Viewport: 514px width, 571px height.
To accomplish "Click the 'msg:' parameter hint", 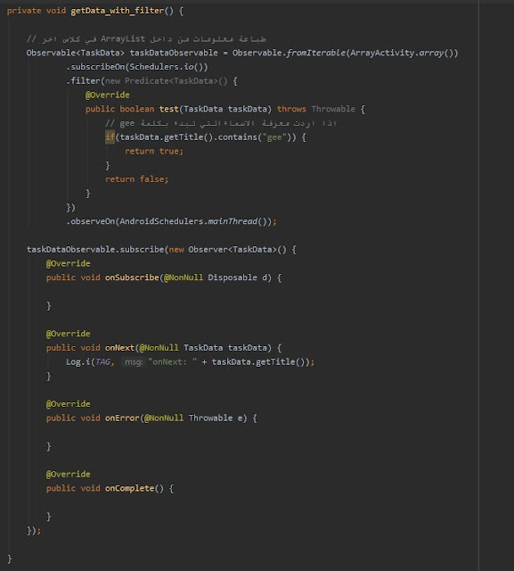I will tap(134, 362).
